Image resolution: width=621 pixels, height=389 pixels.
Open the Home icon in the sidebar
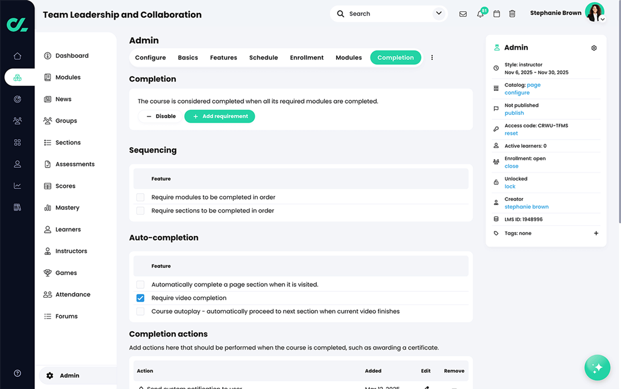pyautogui.click(x=17, y=55)
